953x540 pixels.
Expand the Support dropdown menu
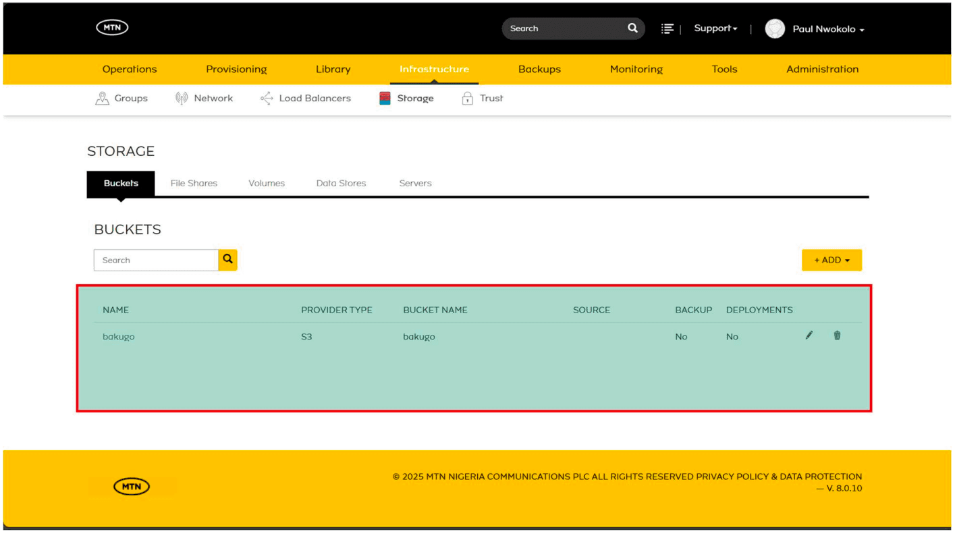tap(715, 28)
